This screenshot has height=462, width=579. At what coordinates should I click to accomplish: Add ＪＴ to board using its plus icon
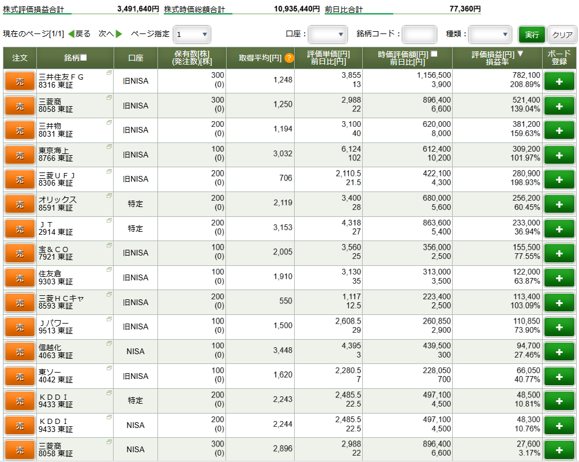click(559, 229)
